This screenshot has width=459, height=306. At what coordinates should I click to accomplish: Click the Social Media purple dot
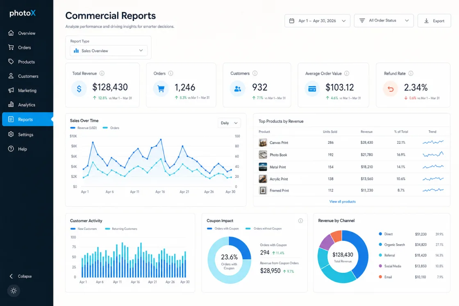tap(380, 266)
